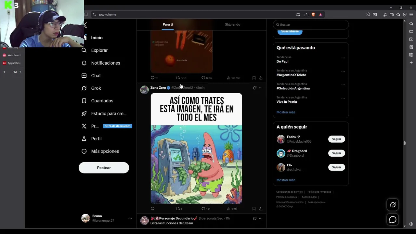Open more options on Zona Zero post

pyautogui.click(x=261, y=88)
